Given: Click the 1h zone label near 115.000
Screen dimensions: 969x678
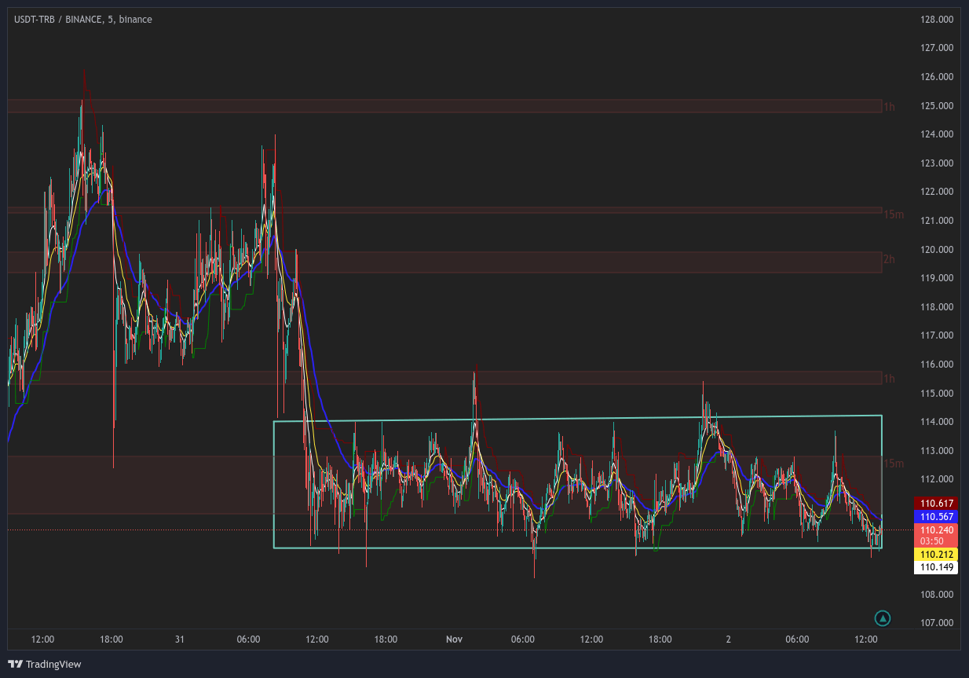Looking at the screenshot, I should 889,379.
